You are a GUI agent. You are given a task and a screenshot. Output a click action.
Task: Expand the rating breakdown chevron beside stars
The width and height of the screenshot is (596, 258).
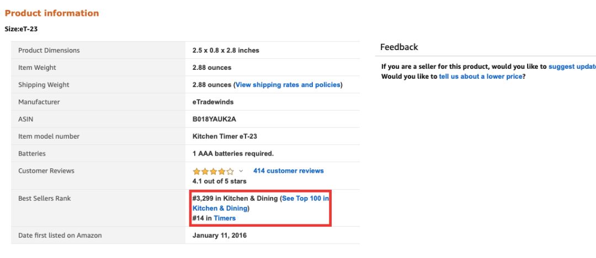tap(241, 171)
